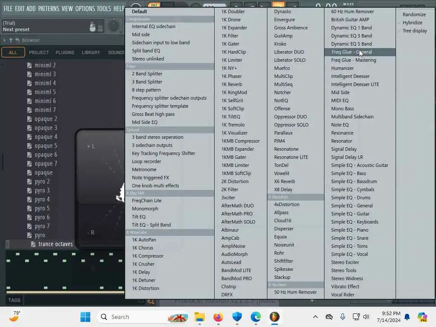436x327 pixels.
Task: Click the Windows taskbar Search box
Action: 143,317
